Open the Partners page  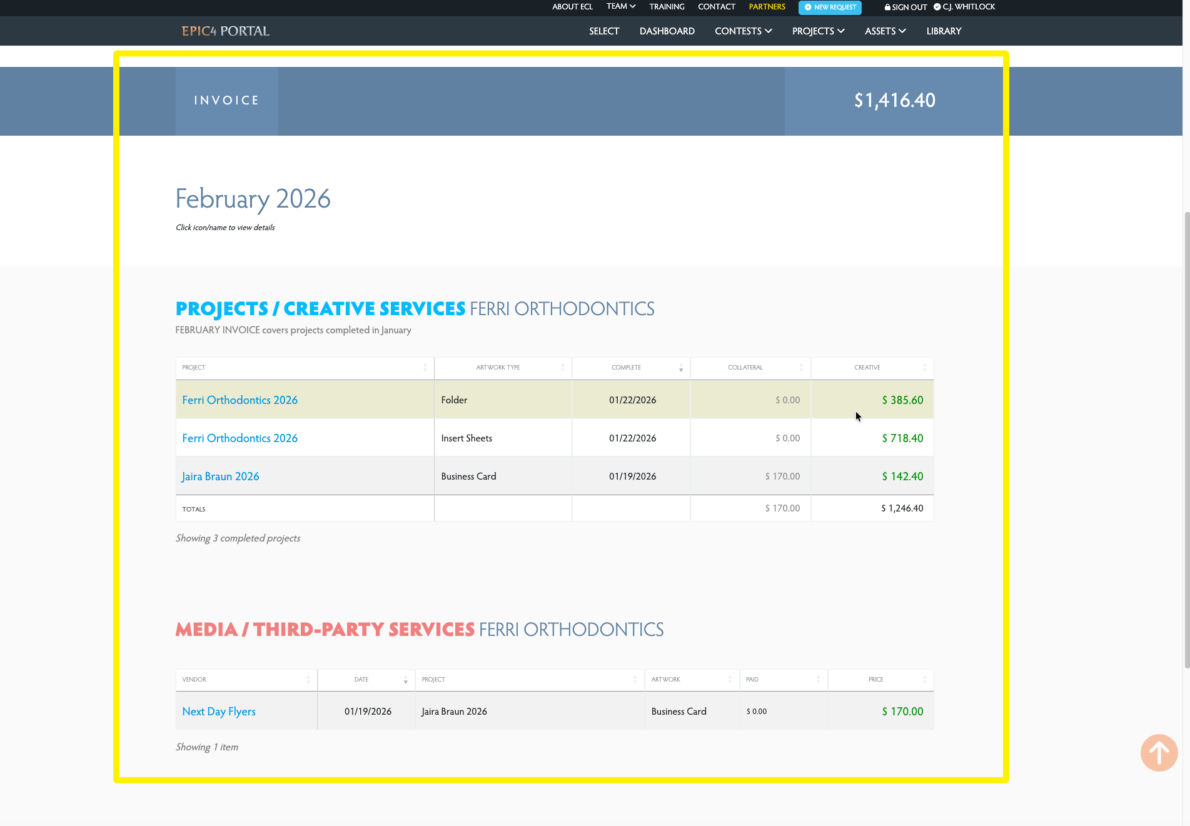[x=767, y=7]
